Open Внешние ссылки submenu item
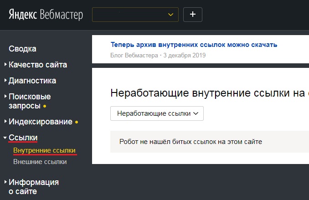 [x=40, y=162]
